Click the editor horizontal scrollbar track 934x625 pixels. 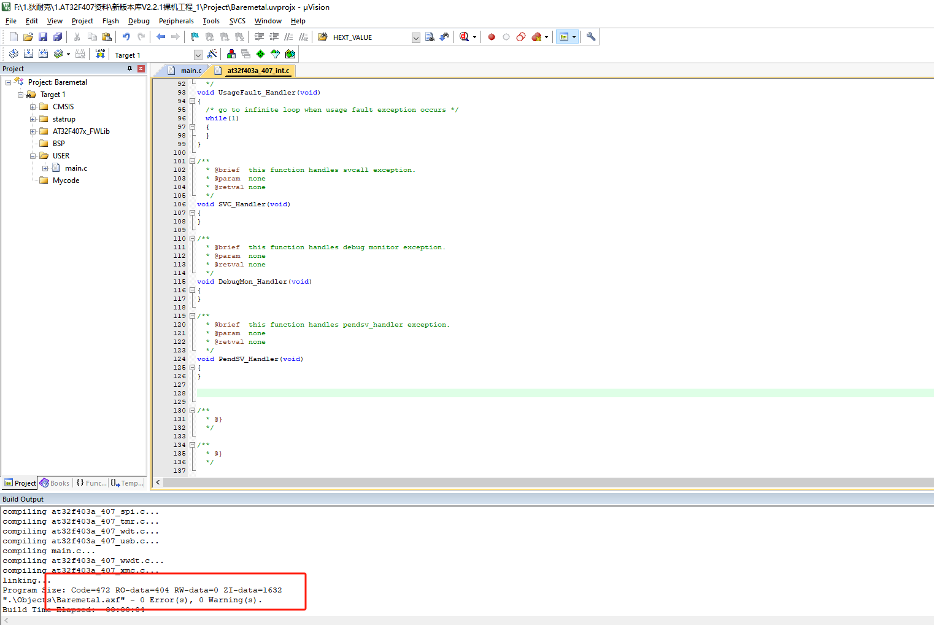[548, 483]
